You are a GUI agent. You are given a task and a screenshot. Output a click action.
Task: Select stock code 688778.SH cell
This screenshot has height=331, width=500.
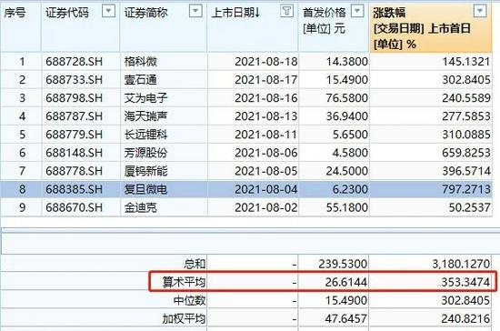point(74,171)
